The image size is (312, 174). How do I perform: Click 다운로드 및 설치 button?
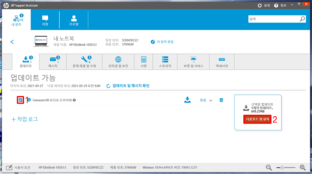(x=257, y=119)
